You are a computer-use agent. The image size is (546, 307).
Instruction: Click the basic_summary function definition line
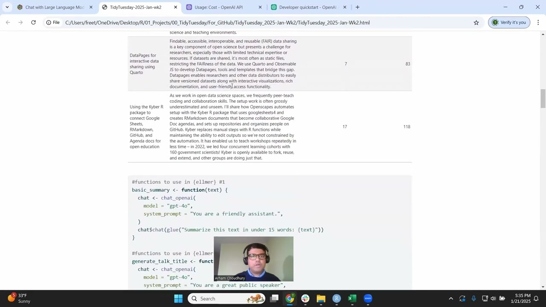click(x=180, y=190)
